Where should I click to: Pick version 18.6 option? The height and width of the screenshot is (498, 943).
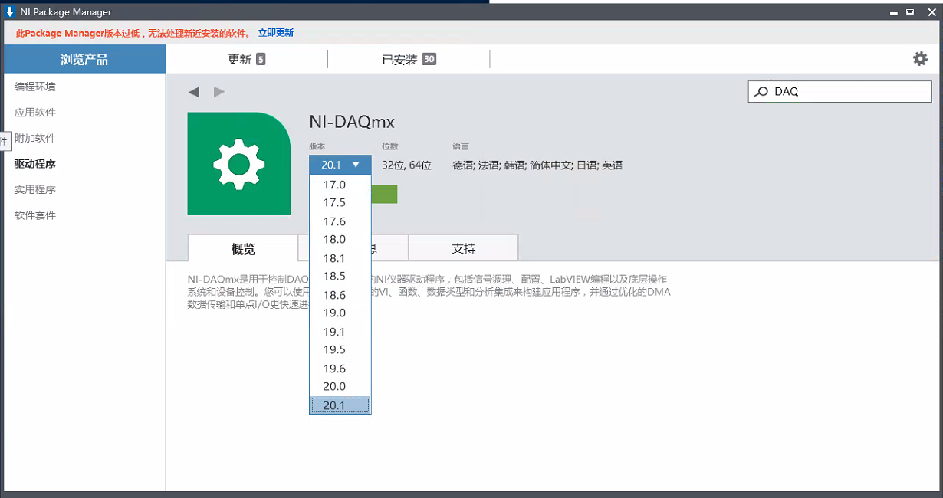(x=334, y=295)
